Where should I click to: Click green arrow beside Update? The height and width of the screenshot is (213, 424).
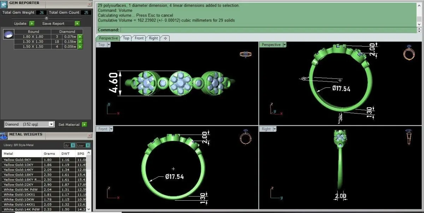[x=32, y=23]
